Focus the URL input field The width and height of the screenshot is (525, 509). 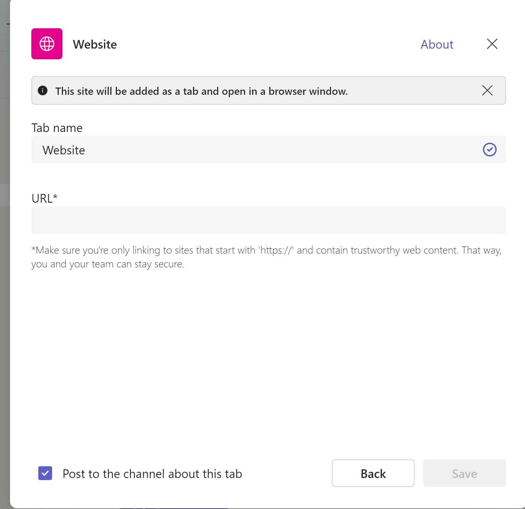coord(268,220)
